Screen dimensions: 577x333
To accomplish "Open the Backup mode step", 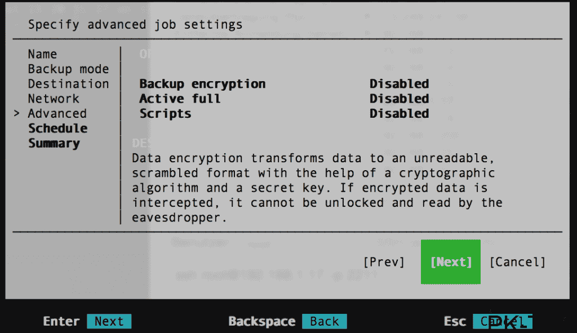I will (x=68, y=69).
